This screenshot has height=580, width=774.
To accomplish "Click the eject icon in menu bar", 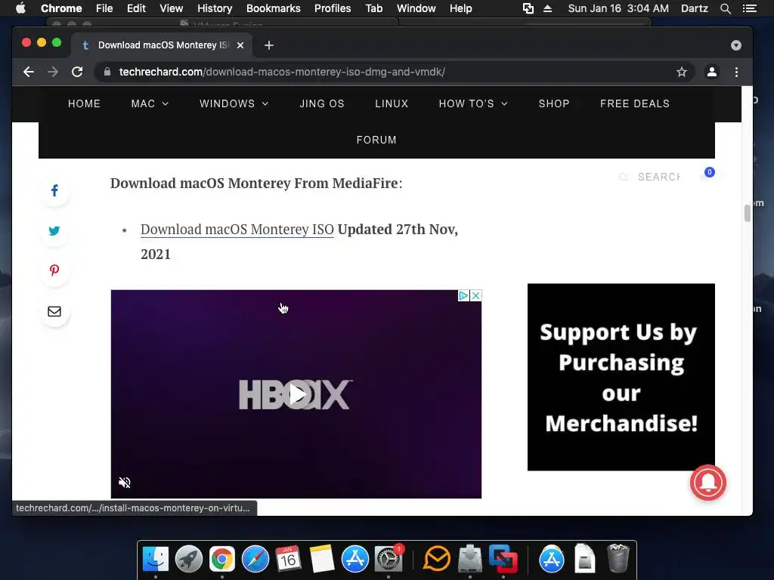I will 547,8.
